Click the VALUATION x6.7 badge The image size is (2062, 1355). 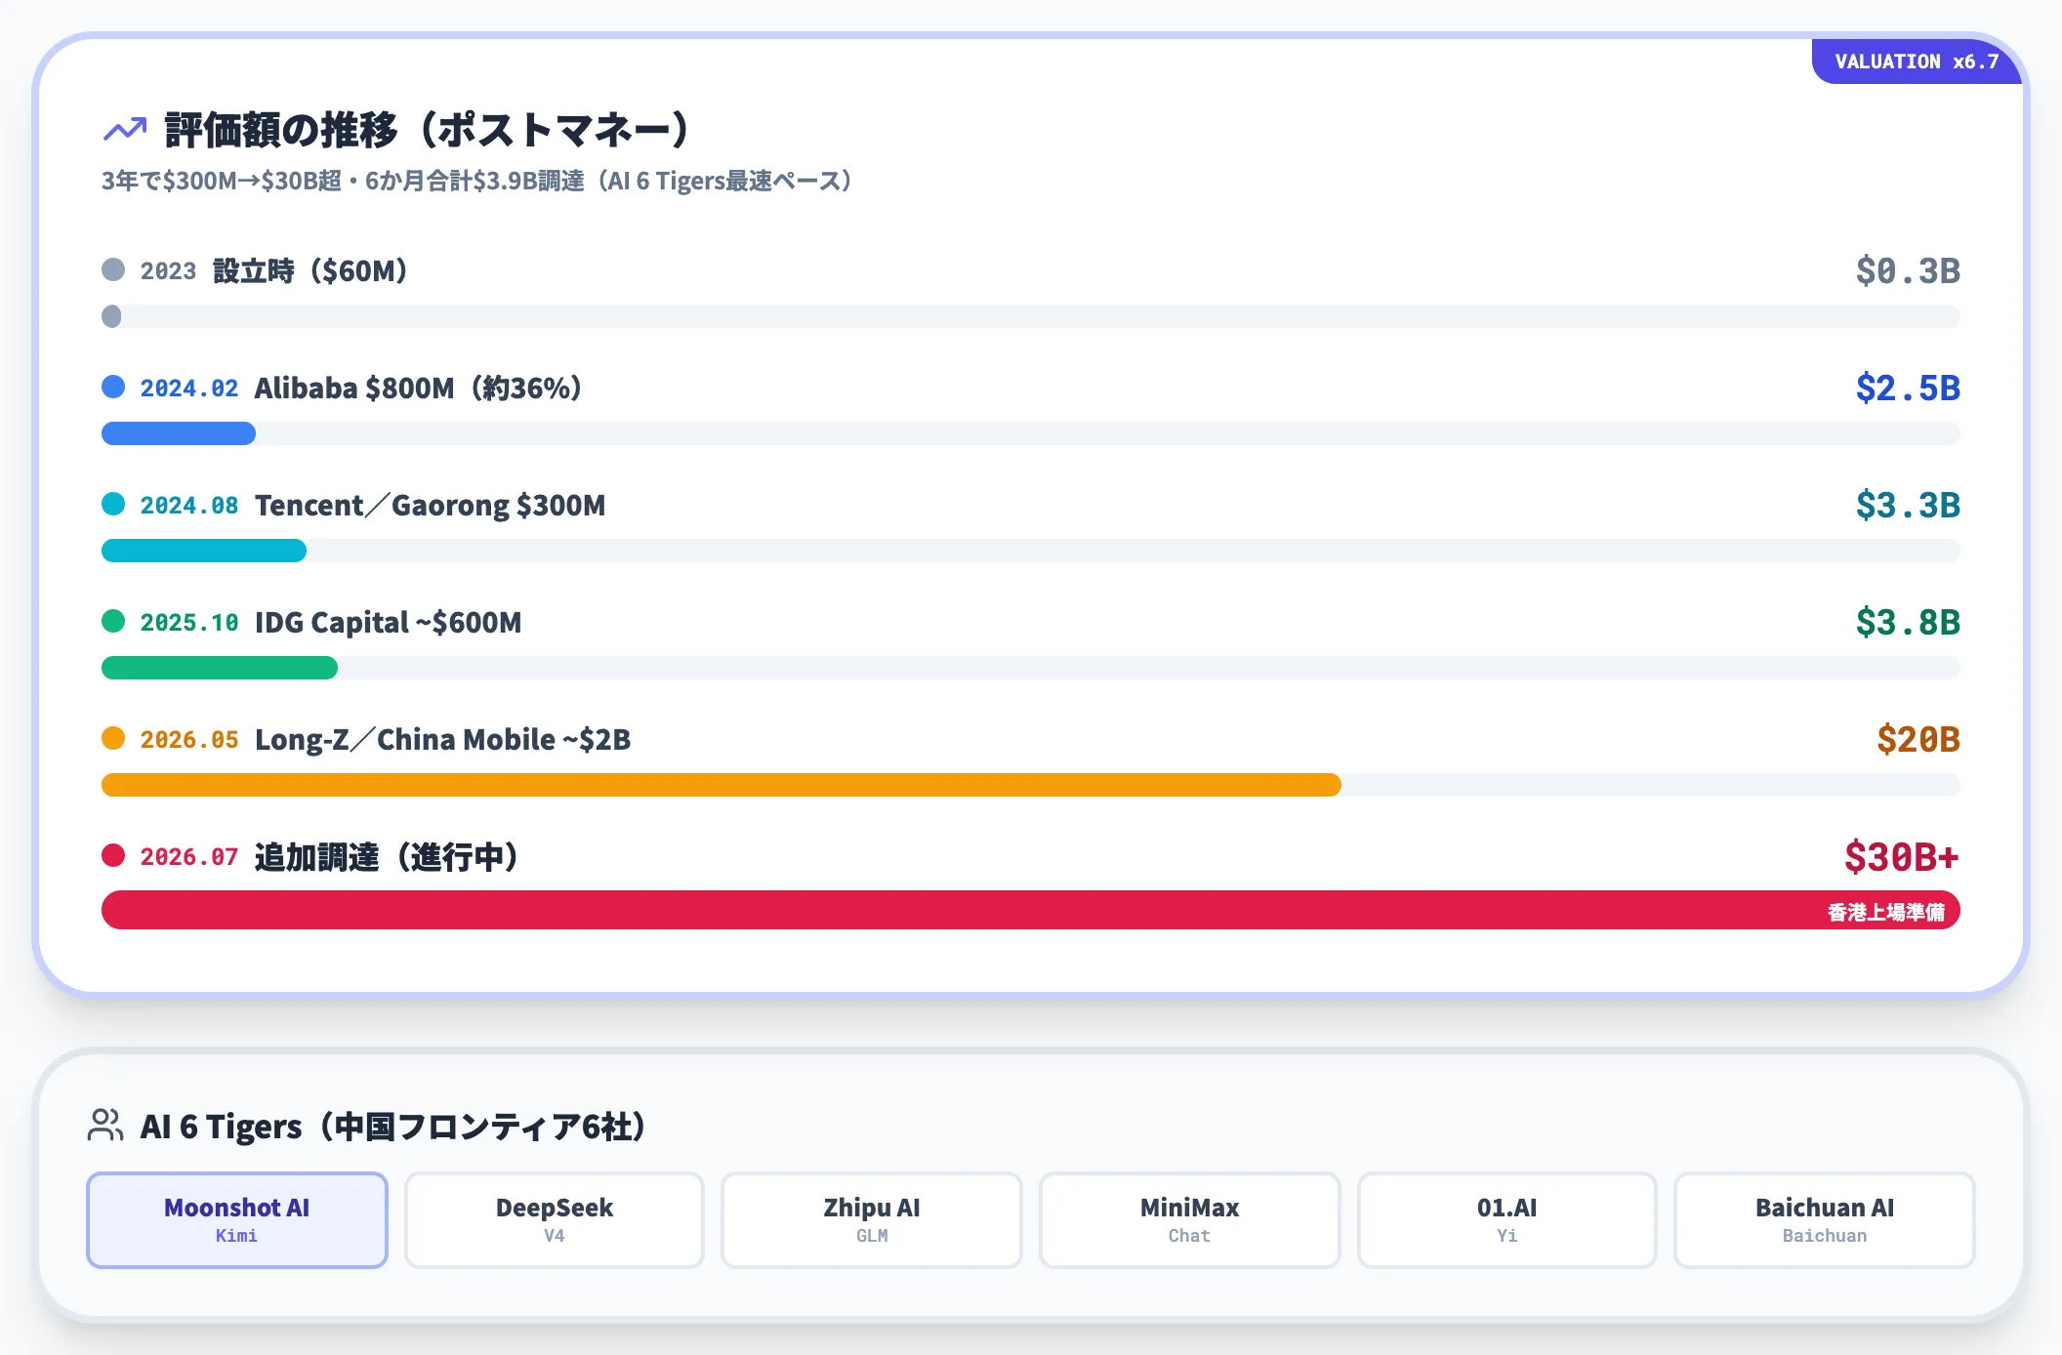pos(1917,62)
